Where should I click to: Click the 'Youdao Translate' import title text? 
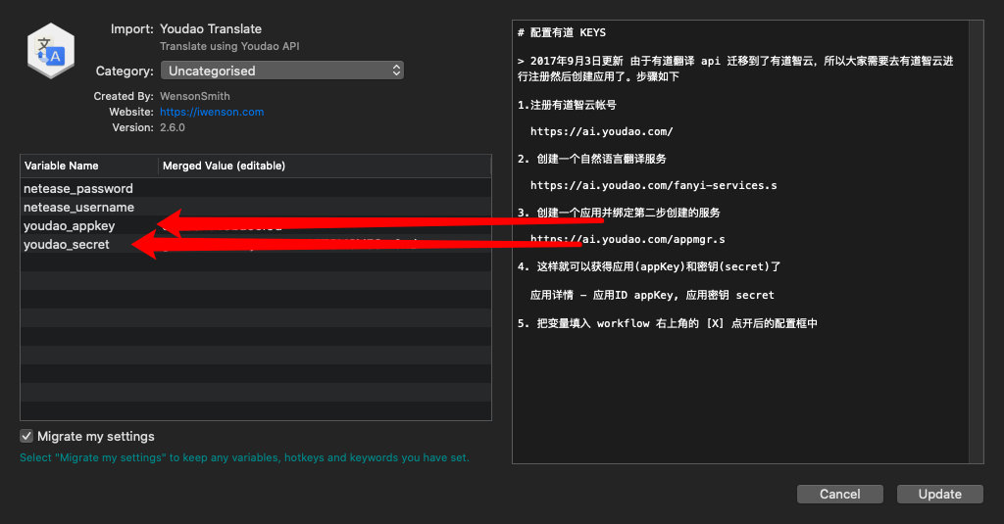click(x=211, y=28)
